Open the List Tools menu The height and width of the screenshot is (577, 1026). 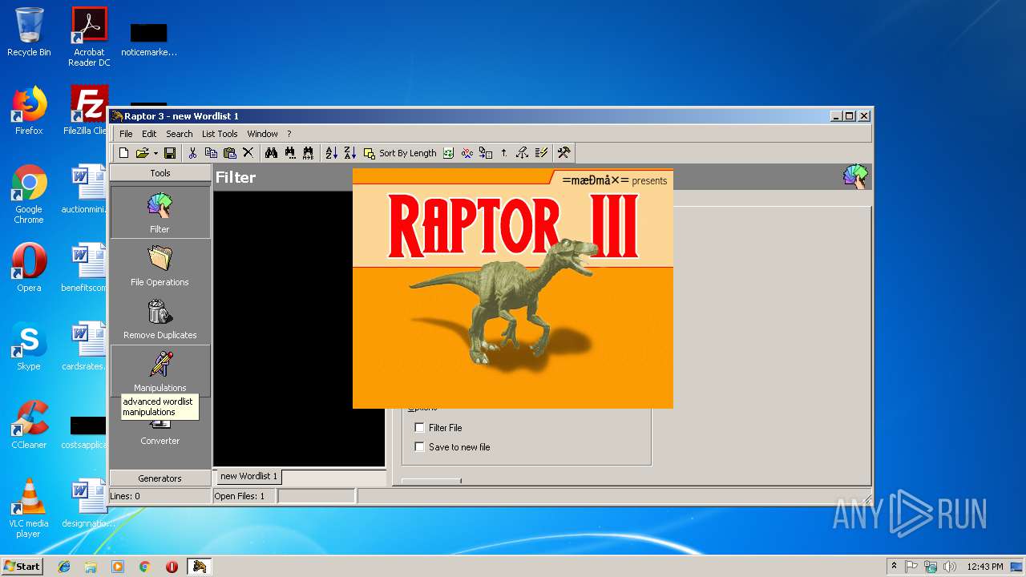point(220,134)
